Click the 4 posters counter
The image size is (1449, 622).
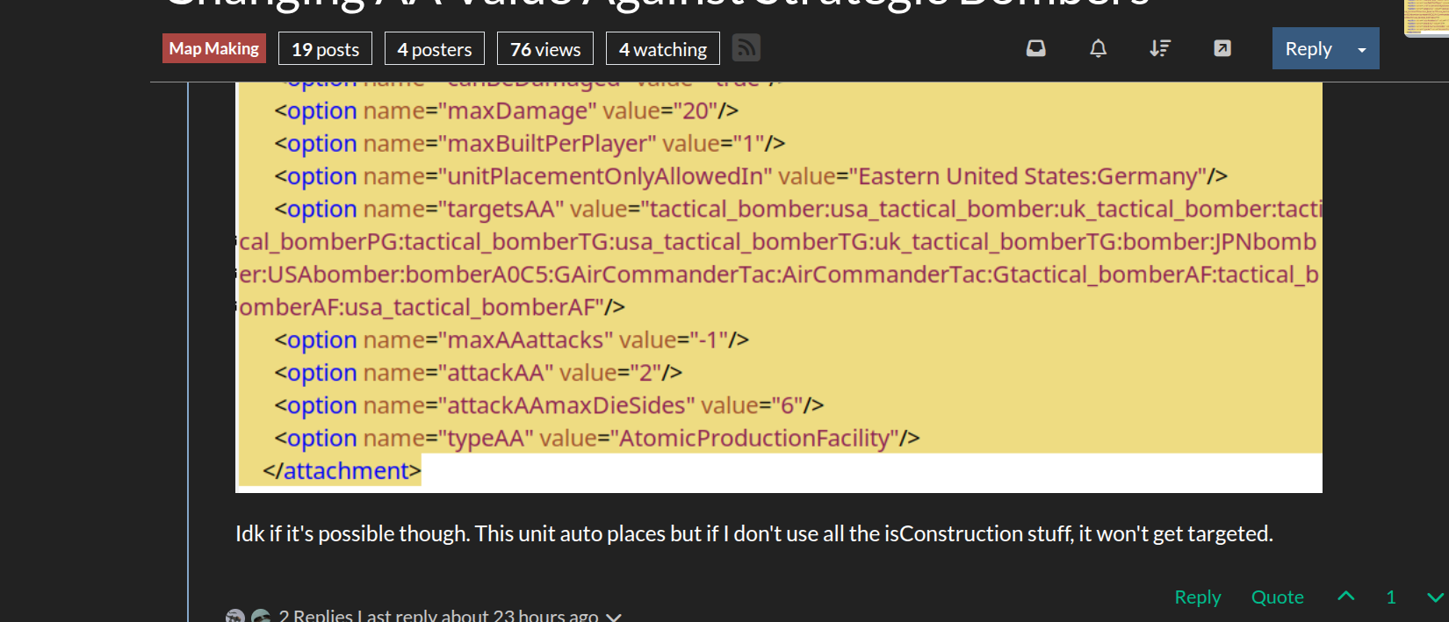(435, 49)
